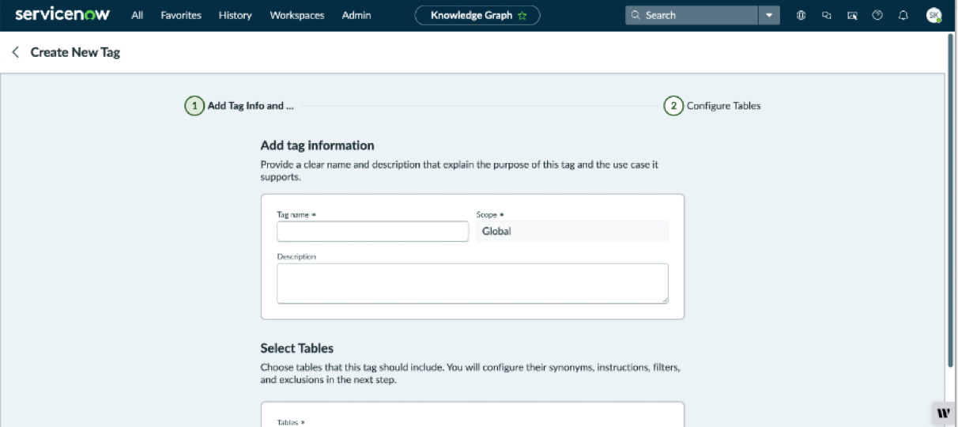Screen dimensions: 958x427
Task: Toggle the Knowledge Graph favorite star
Action: pyautogui.click(x=522, y=15)
